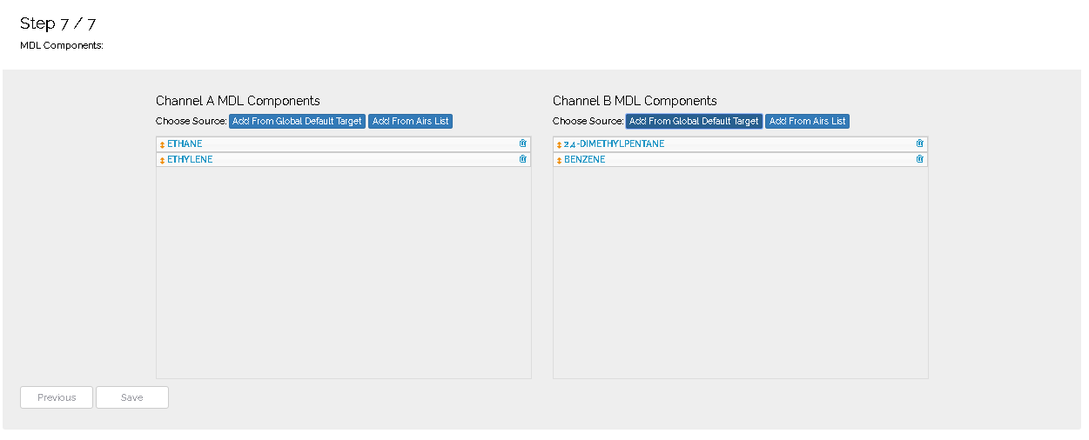Click empty area of Channel B components list
The image size is (1089, 440).
740,271
